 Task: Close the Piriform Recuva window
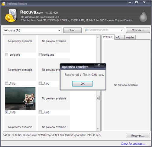pos(144,2)
